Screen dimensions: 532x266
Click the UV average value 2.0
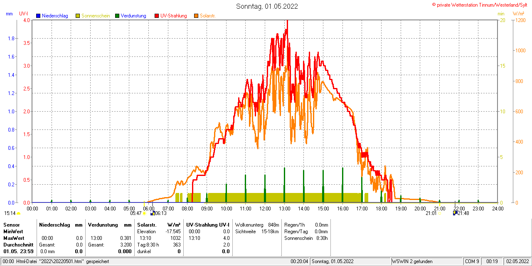227,245
